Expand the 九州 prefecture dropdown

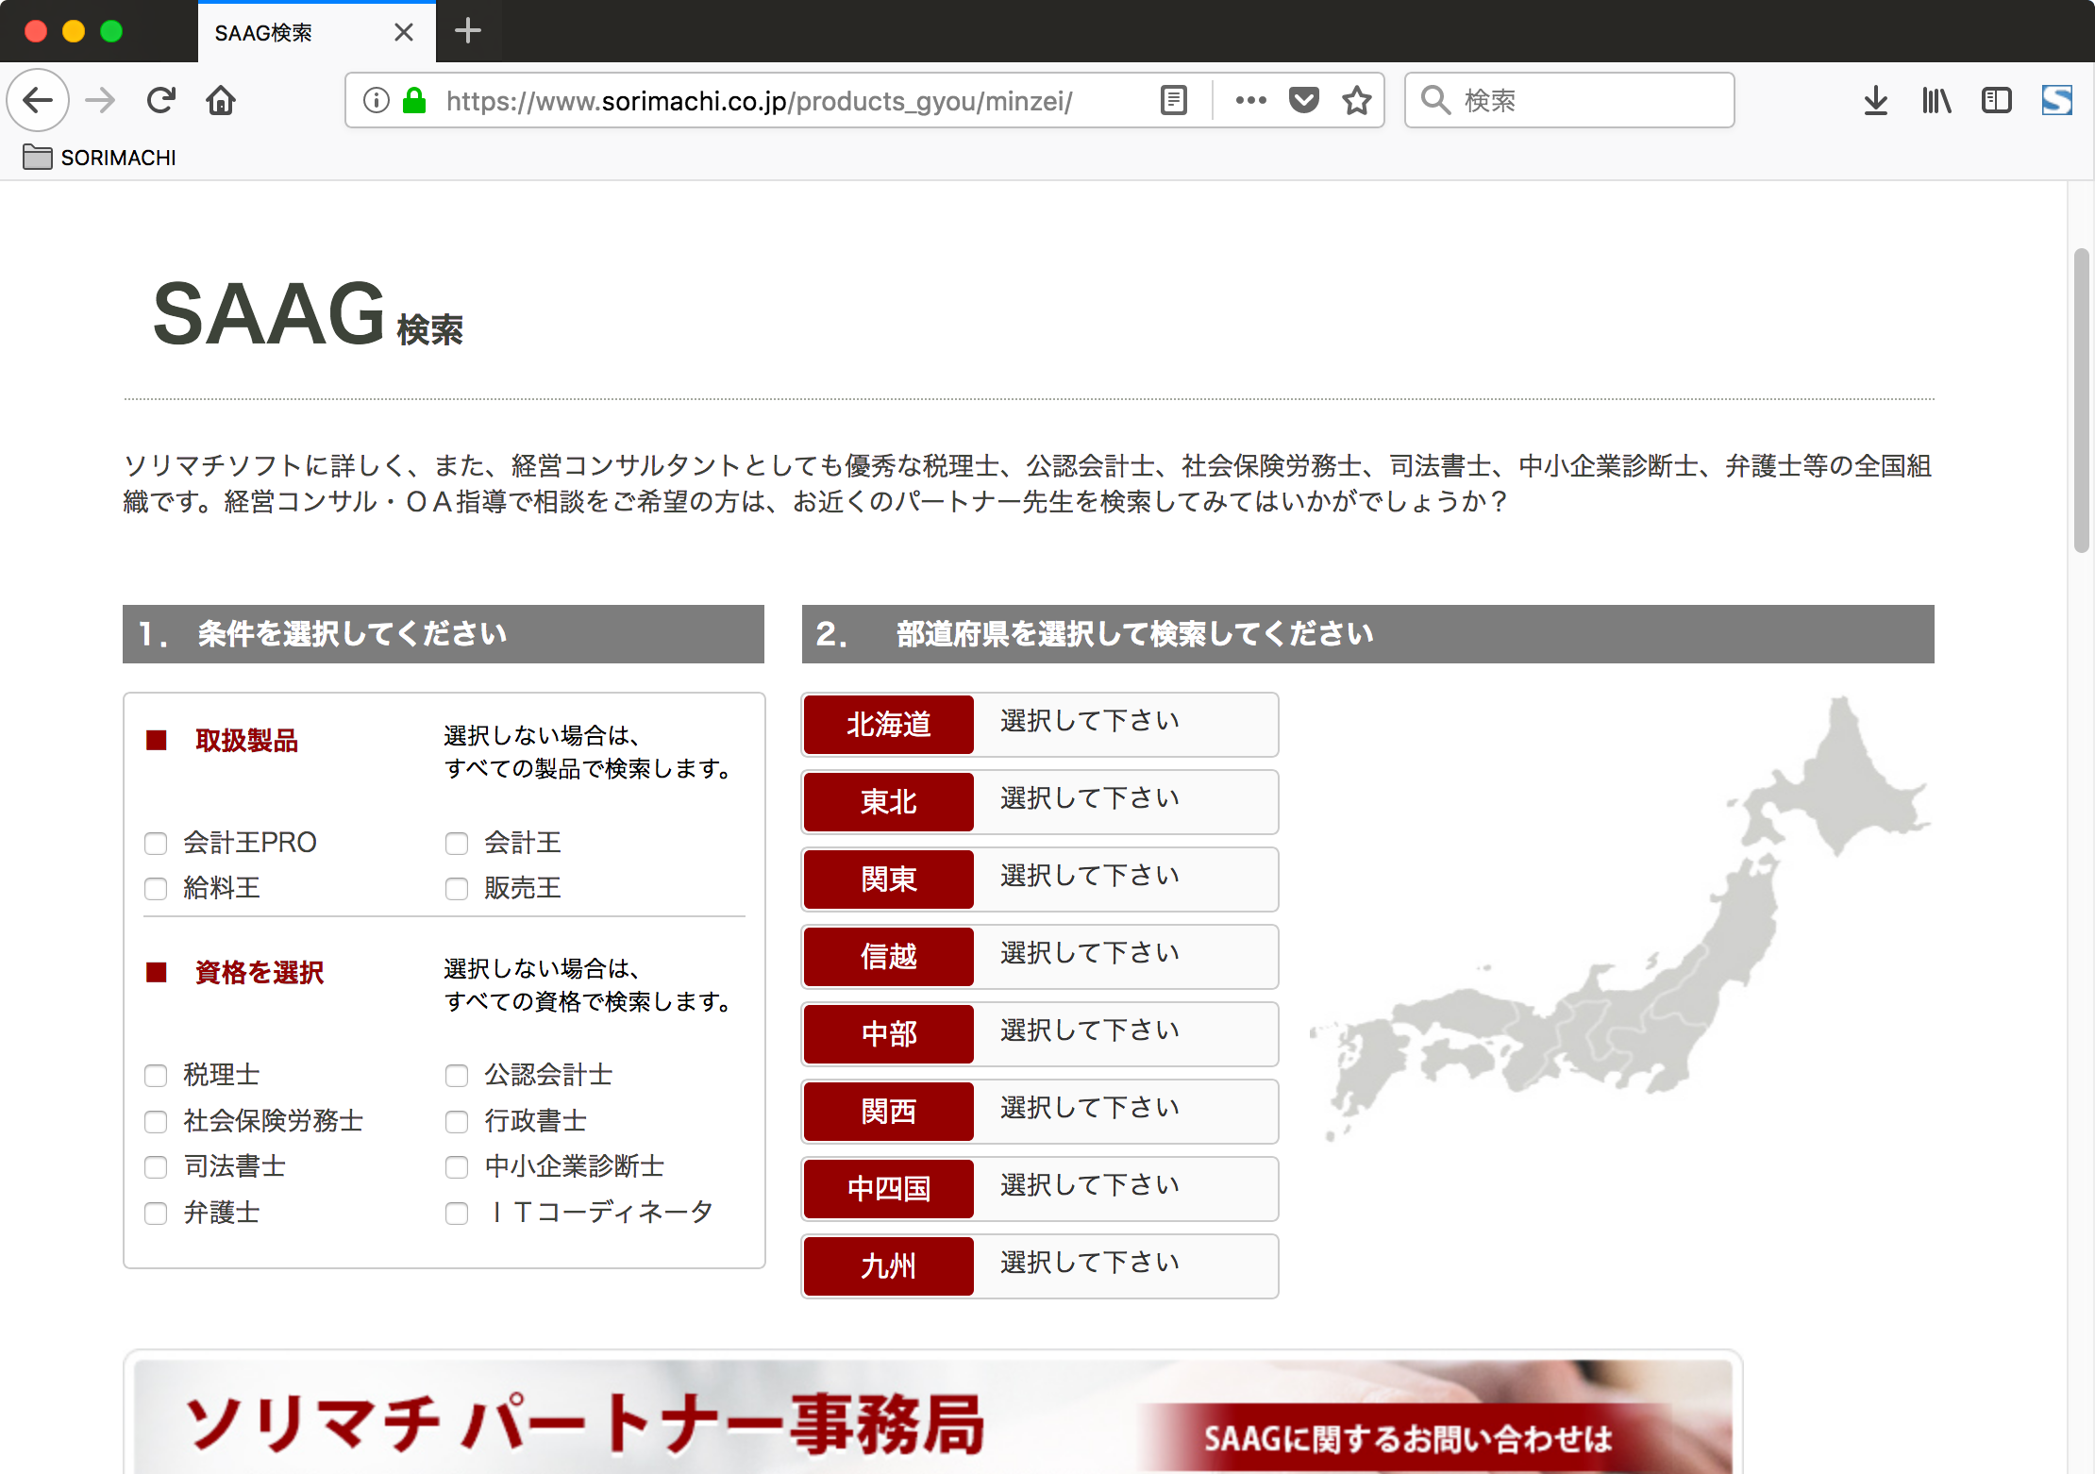(1125, 1266)
